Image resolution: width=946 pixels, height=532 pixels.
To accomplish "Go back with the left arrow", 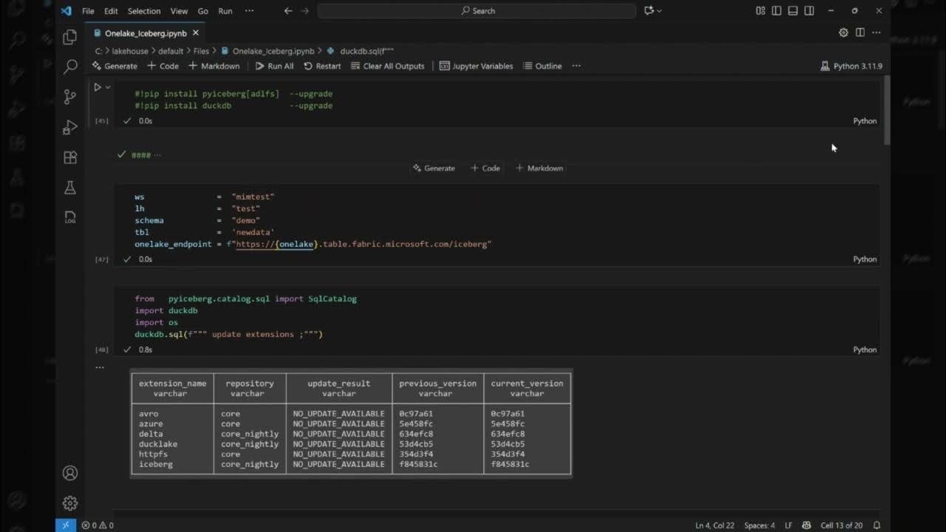I will [x=288, y=11].
